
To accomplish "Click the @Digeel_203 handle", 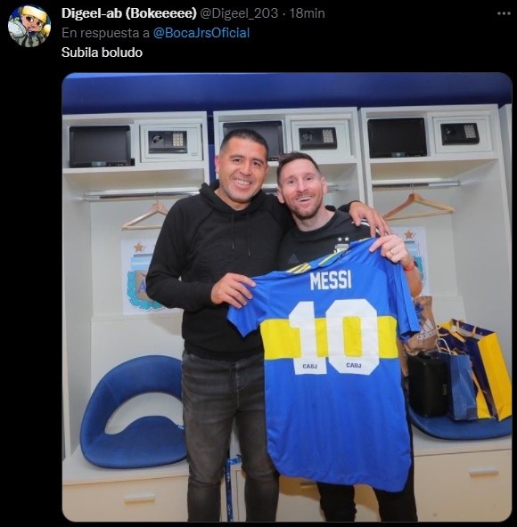I will pyautogui.click(x=239, y=13).
